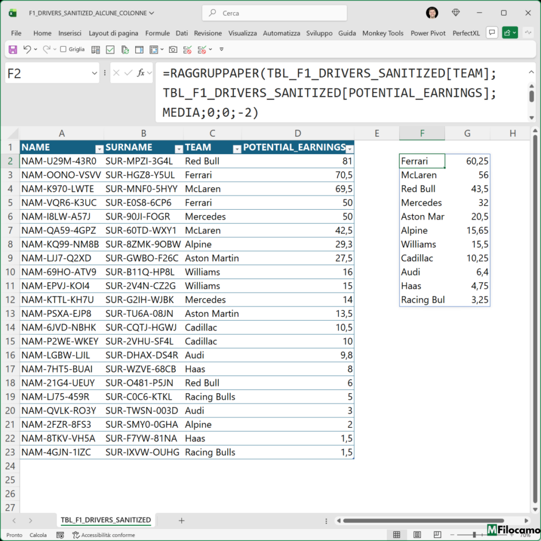Open the Monkey Tools tab
Screen dimensions: 541x541
pyautogui.click(x=383, y=33)
